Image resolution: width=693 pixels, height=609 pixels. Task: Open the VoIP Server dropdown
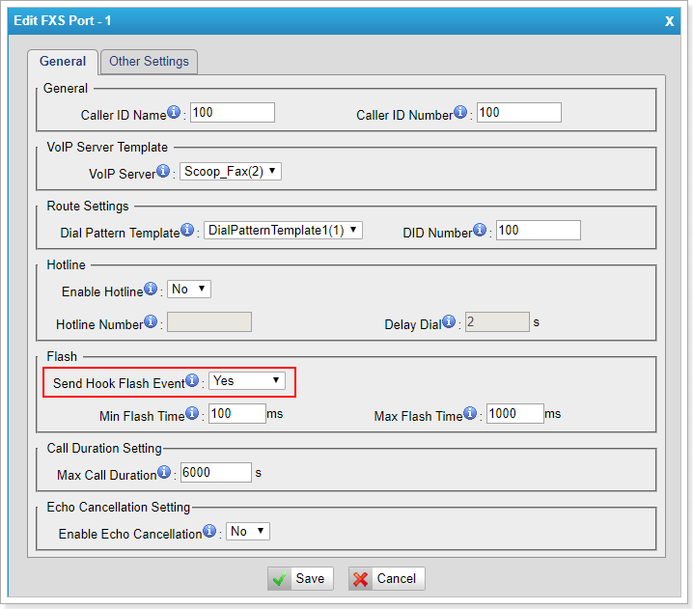coord(231,171)
